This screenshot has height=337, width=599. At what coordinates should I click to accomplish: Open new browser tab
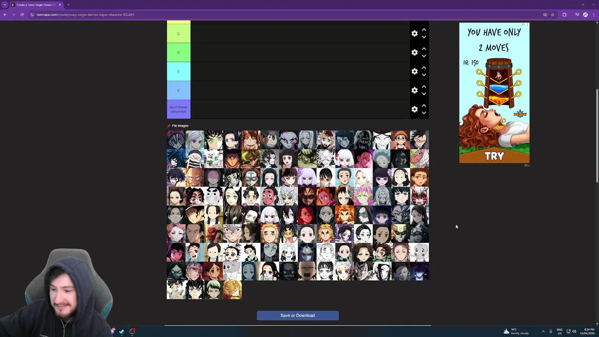(68, 5)
